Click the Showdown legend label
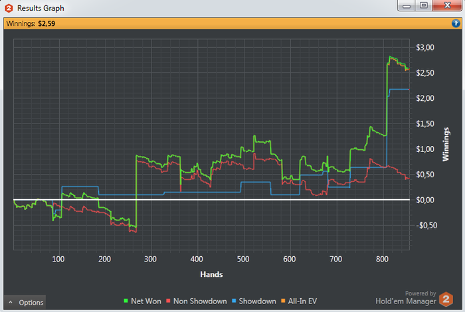Viewport: 465px width, 312px height. (257, 301)
